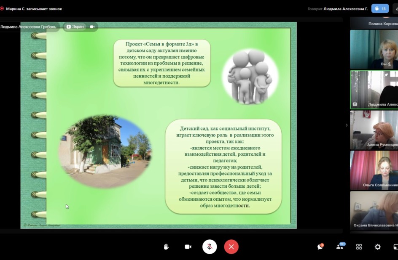
Task: Click the link icon in top-right corner
Action: (395, 8)
